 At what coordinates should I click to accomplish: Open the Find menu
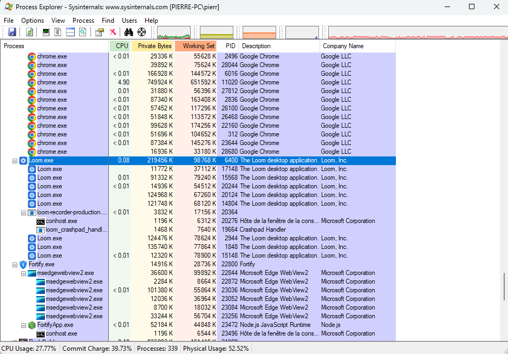pyautogui.click(x=108, y=21)
